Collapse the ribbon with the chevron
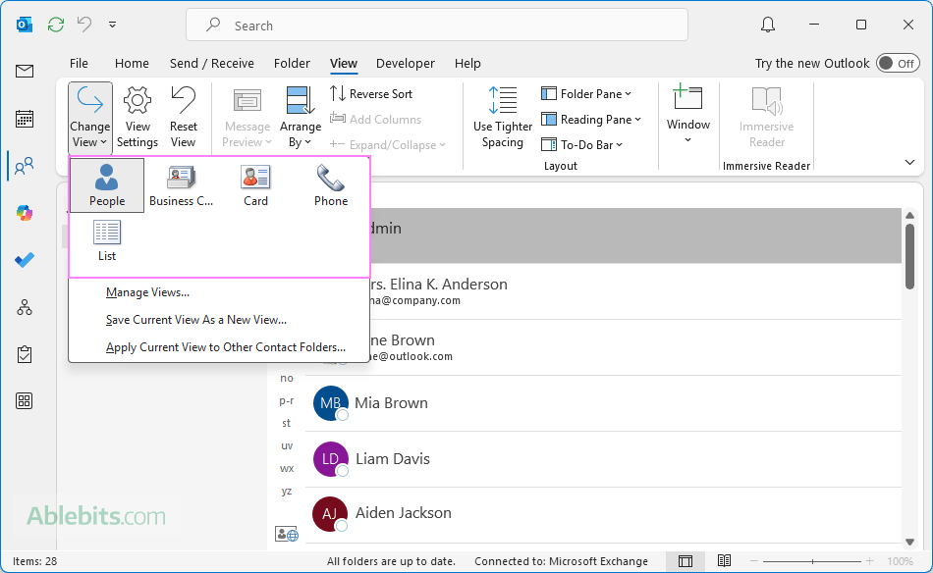The image size is (933, 573). click(909, 162)
